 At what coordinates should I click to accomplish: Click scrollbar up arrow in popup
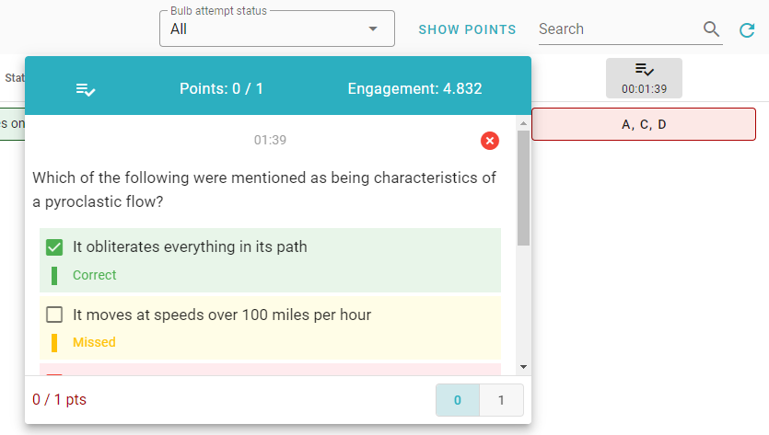coord(523,123)
